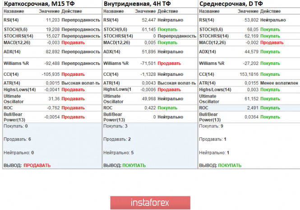
Task: Click Highs/Lows value 0,003
Action: coord(253,89)
